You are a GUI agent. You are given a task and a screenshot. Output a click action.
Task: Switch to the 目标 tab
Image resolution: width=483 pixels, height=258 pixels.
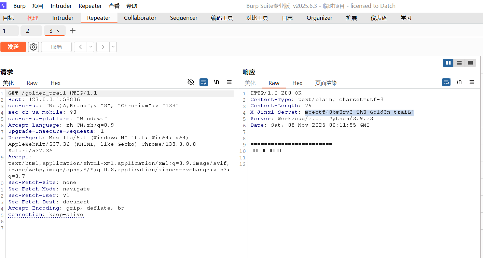9,18
